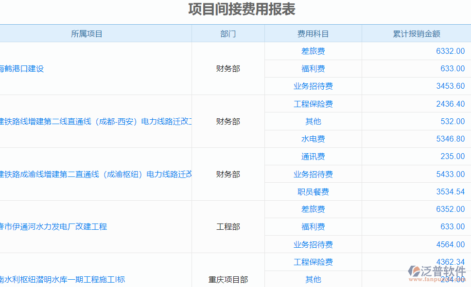This screenshot has height=287, width=471.
Task: Click the 职员餐费 expense link
Action: pyautogui.click(x=314, y=191)
